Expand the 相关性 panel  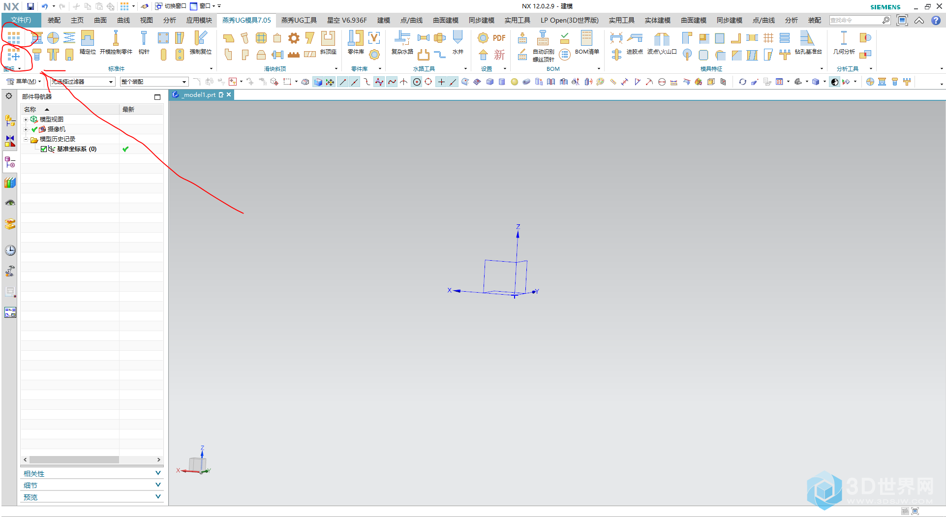pos(92,473)
